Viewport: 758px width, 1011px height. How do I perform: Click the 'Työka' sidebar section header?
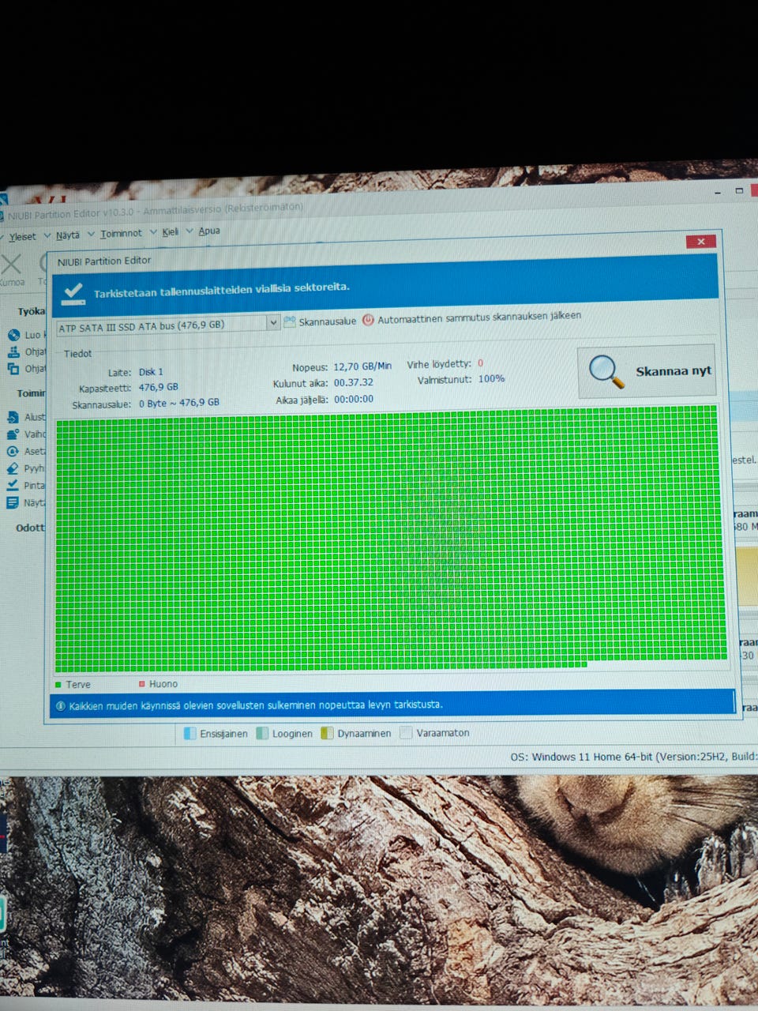click(x=32, y=311)
